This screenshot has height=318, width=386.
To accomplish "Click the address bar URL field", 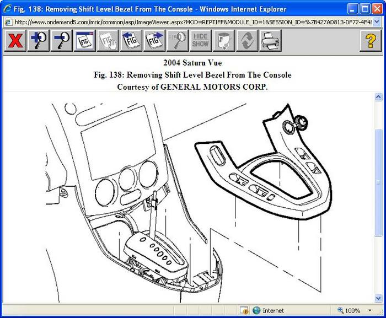I will [x=193, y=22].
